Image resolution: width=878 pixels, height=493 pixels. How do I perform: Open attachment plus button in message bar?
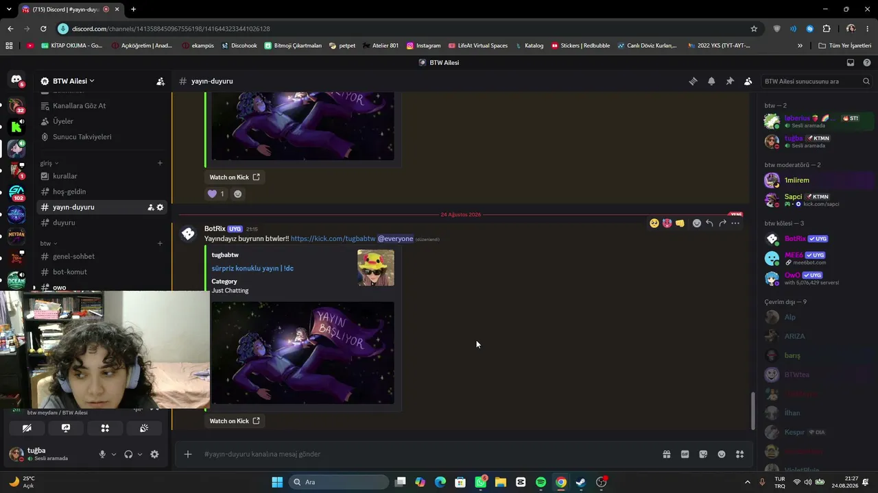pos(188,454)
